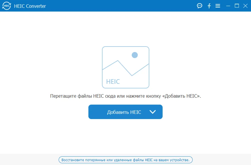Viewport: 251px width, 165px height.
Task: Open the feedback chat bubble icon
Action: pos(200,6)
